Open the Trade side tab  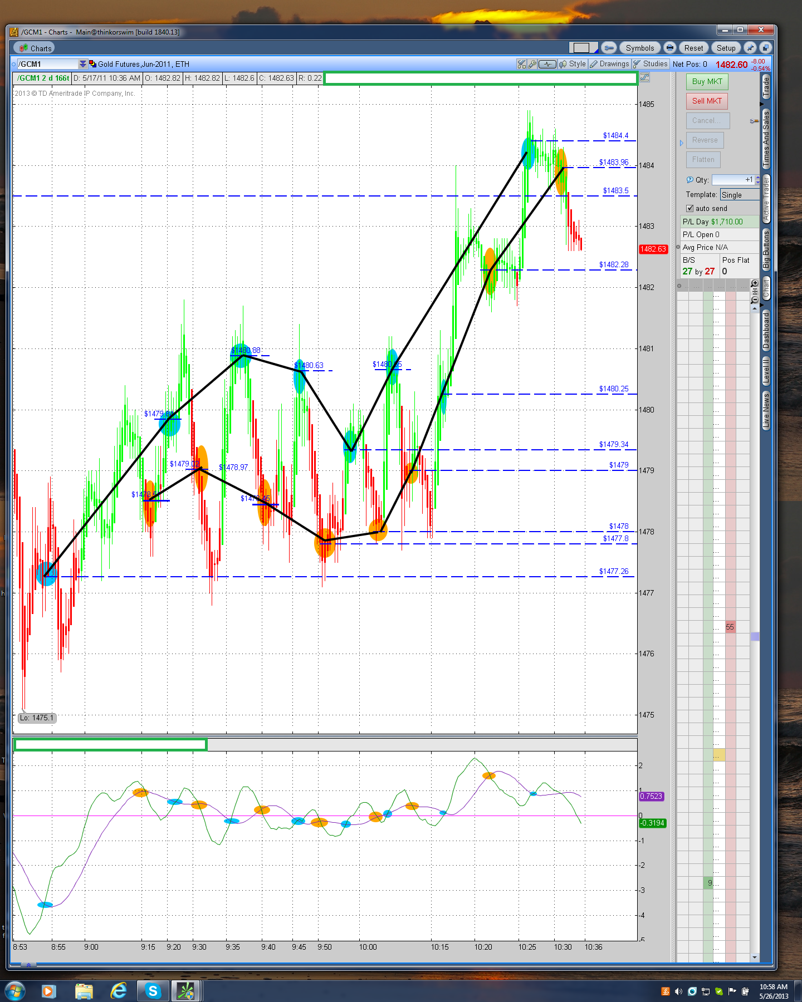[766, 88]
